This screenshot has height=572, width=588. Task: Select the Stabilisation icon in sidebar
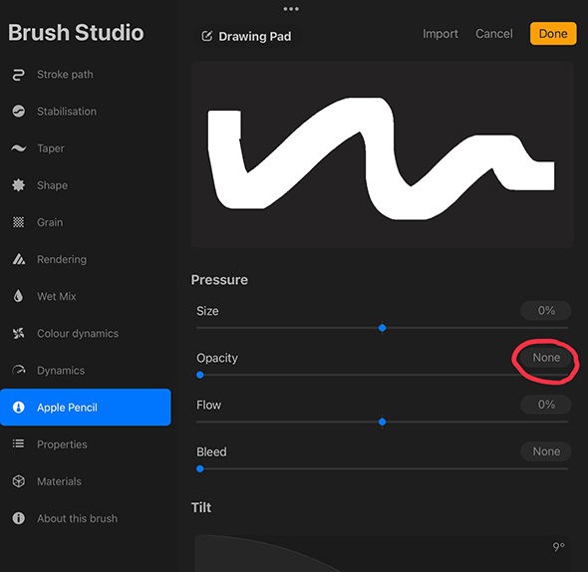point(18,112)
